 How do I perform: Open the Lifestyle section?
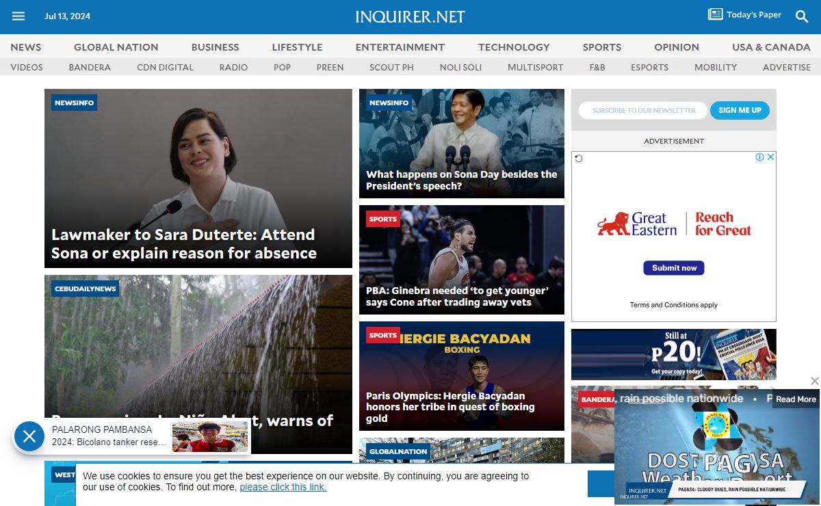[297, 47]
